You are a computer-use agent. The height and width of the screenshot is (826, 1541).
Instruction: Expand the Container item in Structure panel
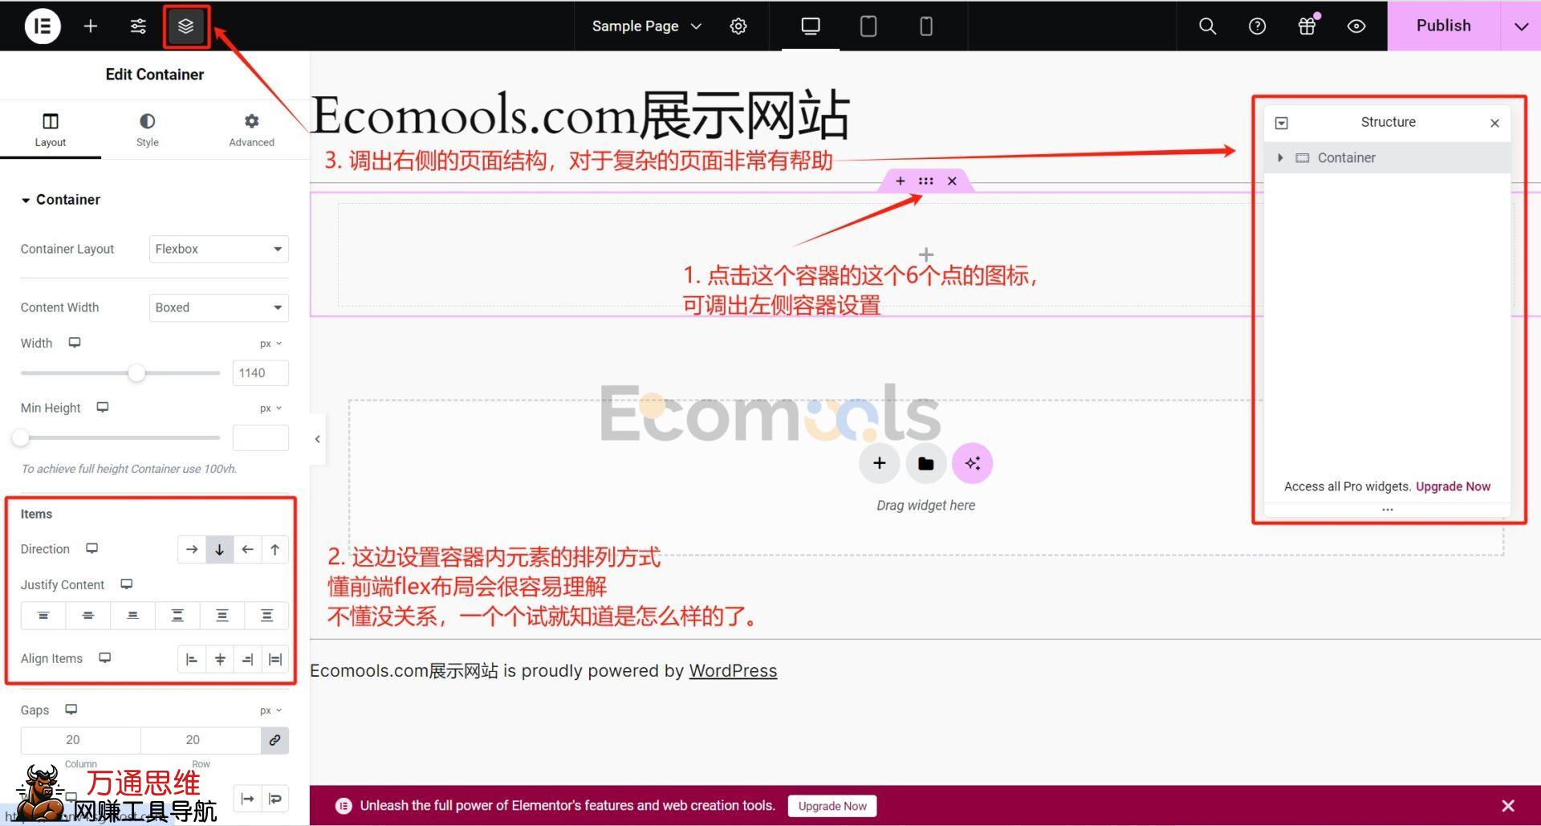point(1280,157)
